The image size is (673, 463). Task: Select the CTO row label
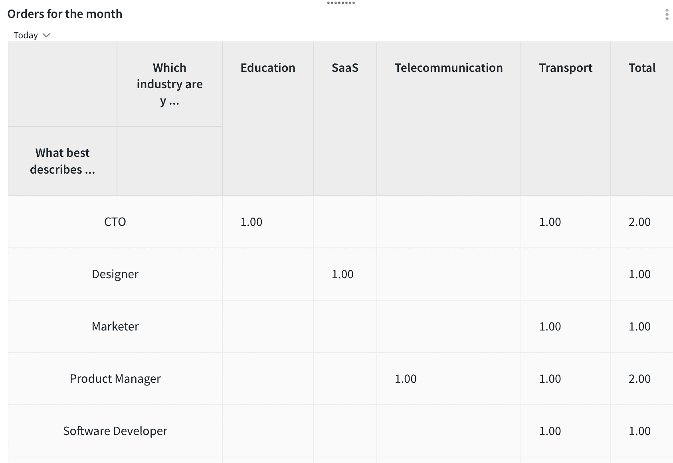(x=115, y=222)
